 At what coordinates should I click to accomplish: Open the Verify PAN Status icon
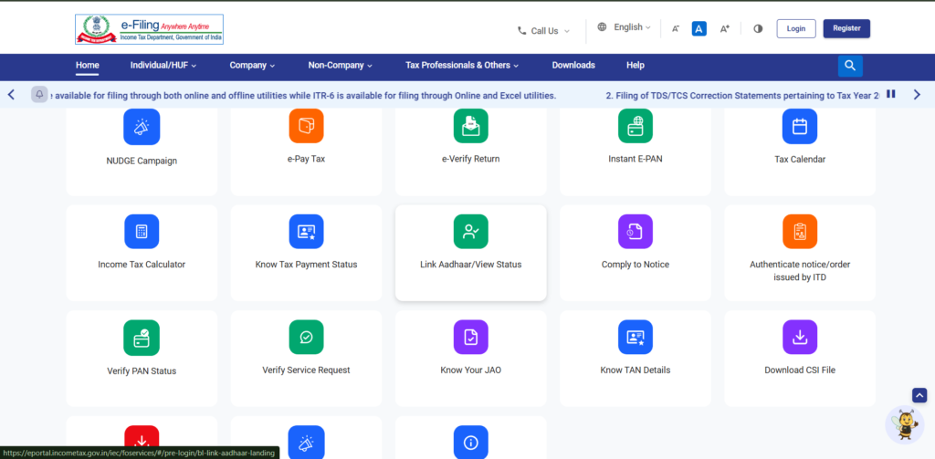(x=142, y=338)
